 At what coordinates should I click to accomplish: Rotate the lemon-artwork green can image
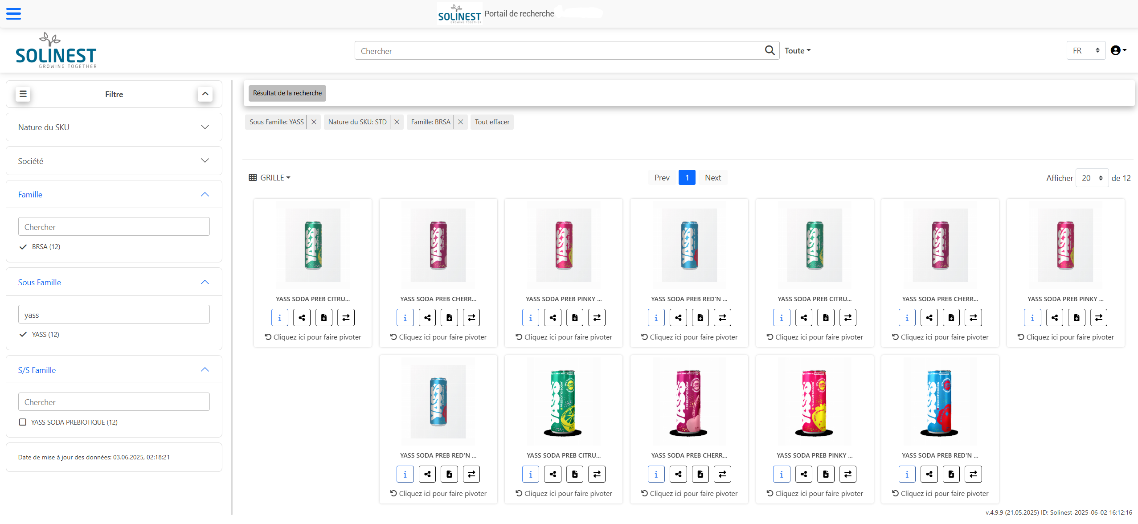(x=564, y=493)
